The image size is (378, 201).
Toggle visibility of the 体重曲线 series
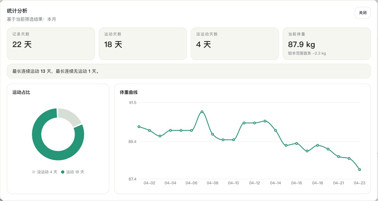129,92
